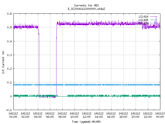The width and height of the screenshot is (165, 124).
Task: Select the 18:00 time tick label
Action: coord(123,117)
